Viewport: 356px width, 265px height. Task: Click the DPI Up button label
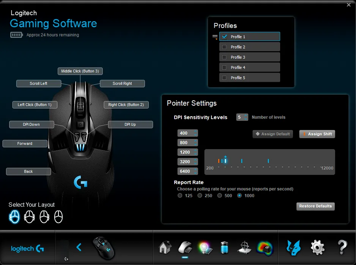click(x=130, y=125)
